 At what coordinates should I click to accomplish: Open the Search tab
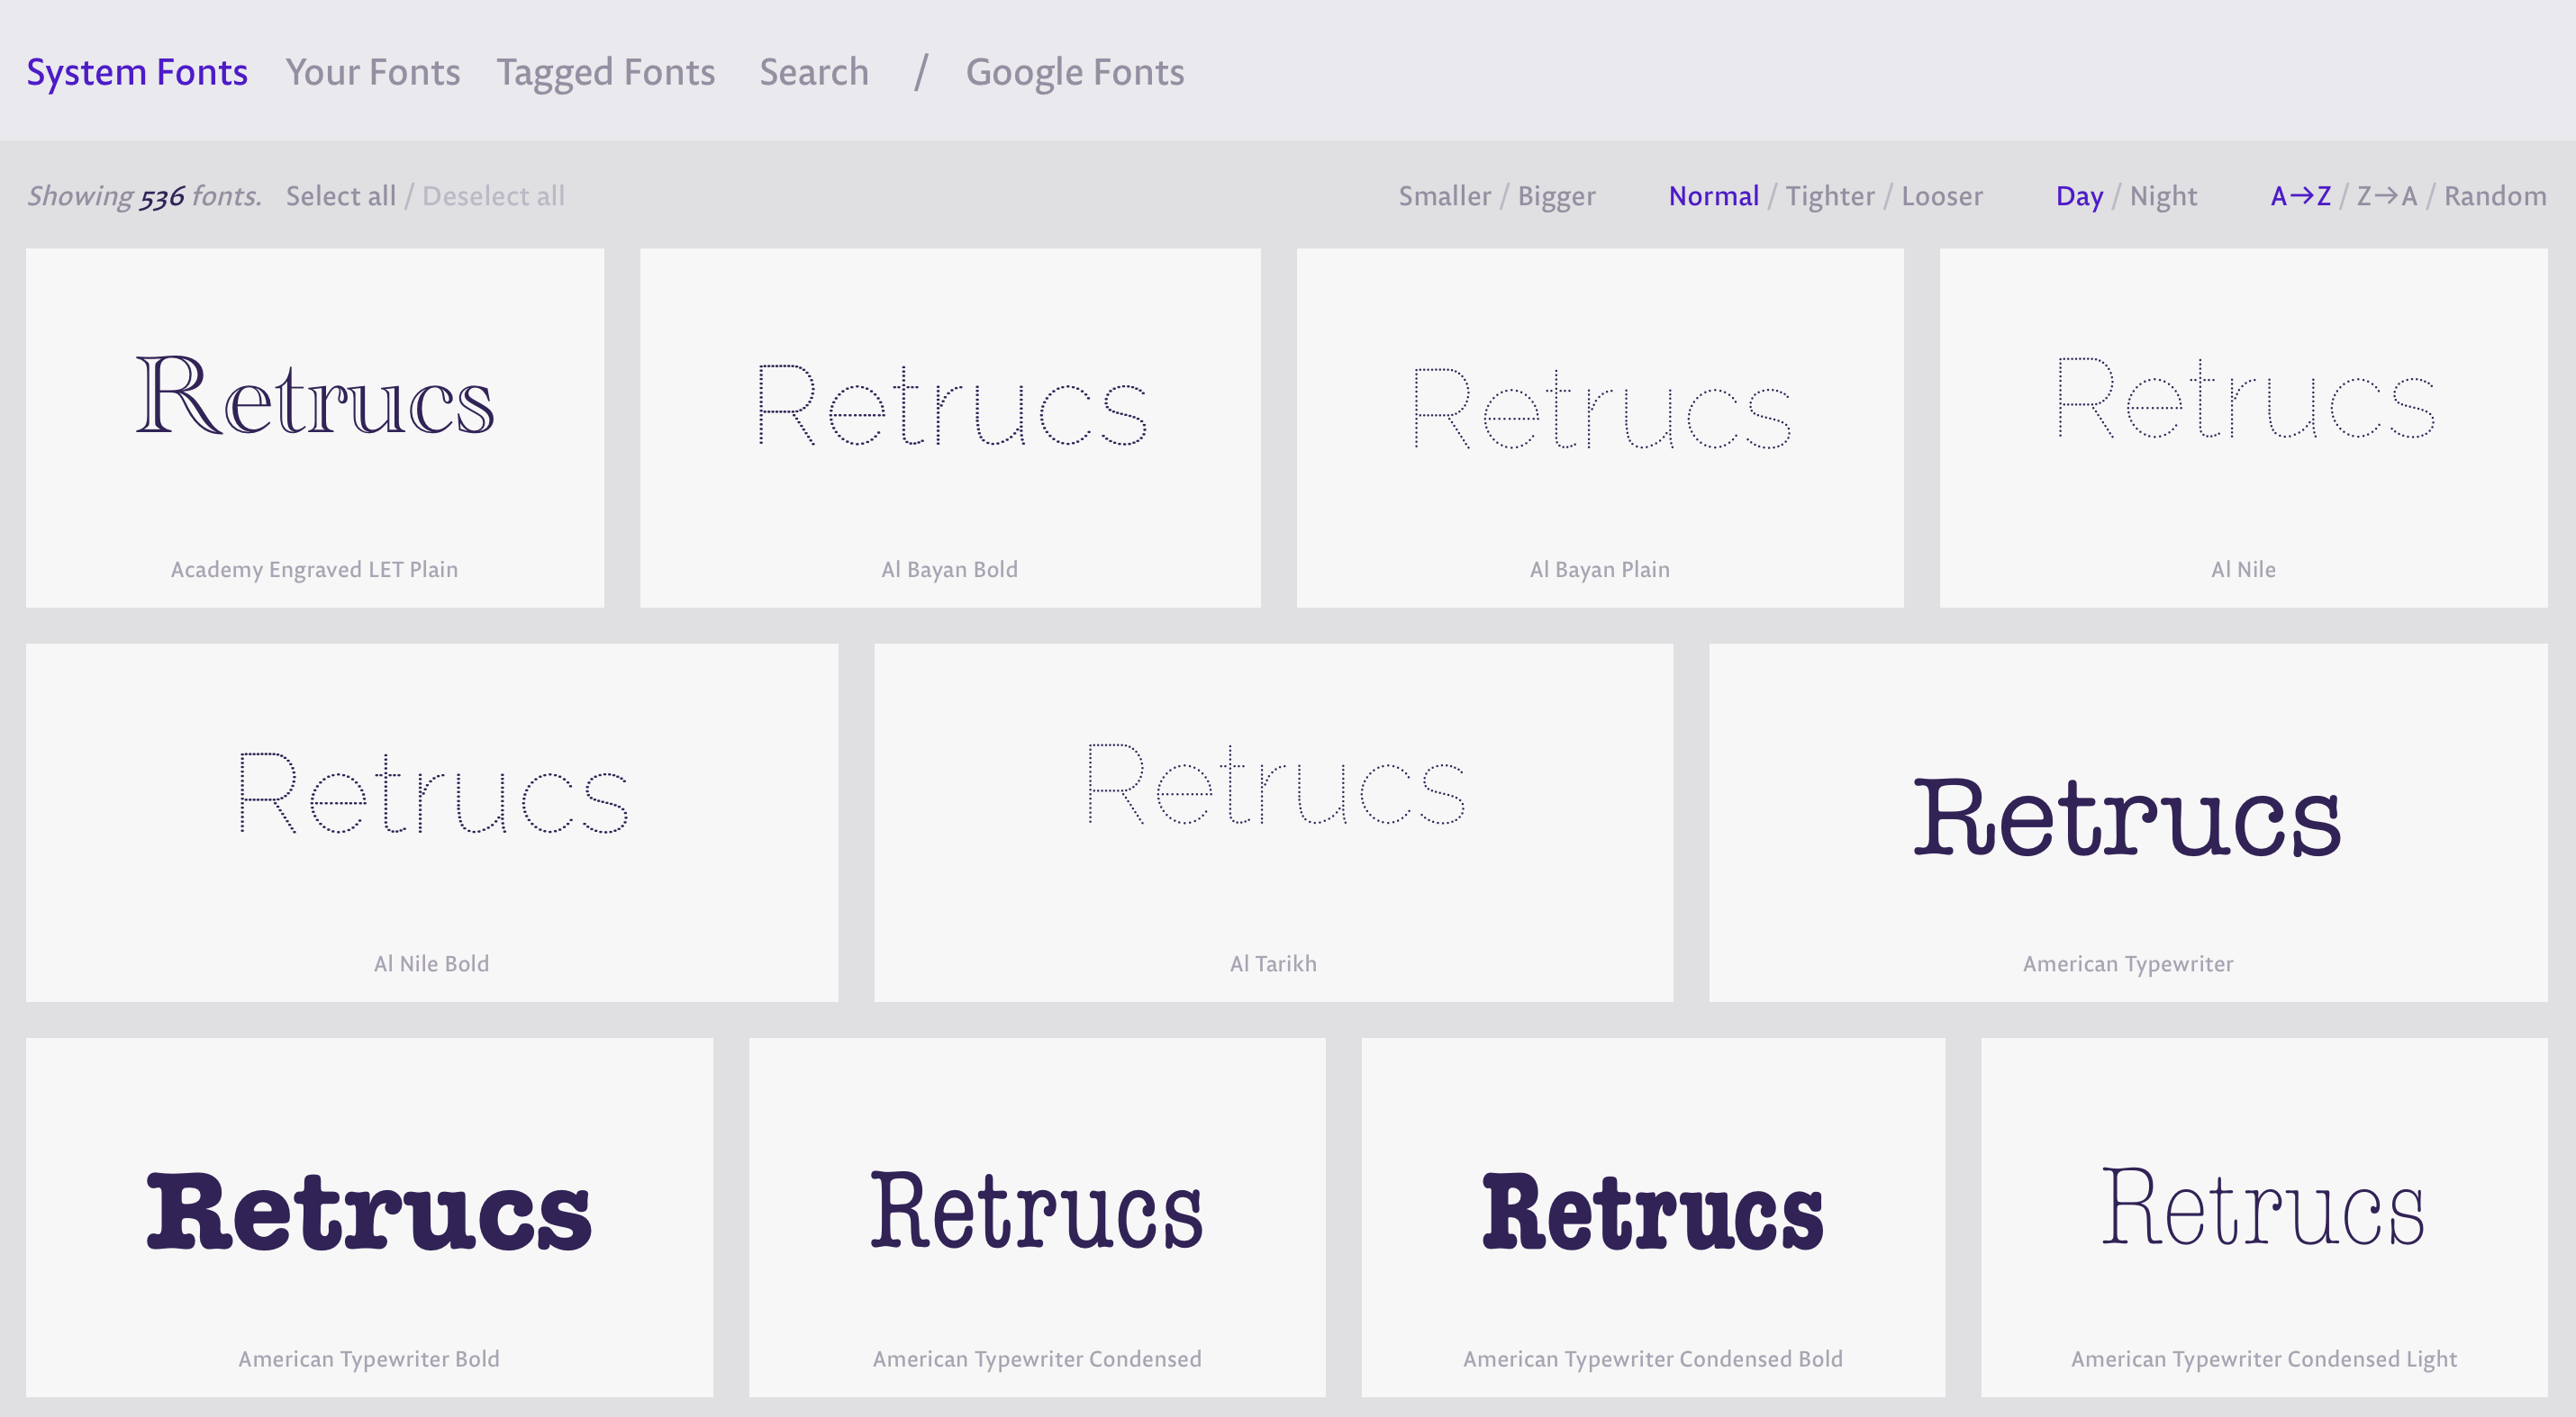pyautogui.click(x=813, y=72)
